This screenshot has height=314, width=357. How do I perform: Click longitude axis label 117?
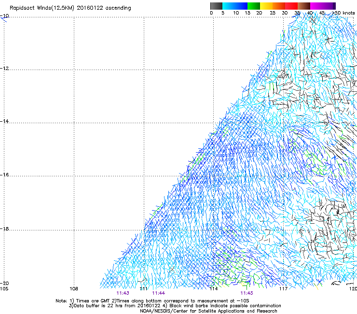(x=283, y=289)
